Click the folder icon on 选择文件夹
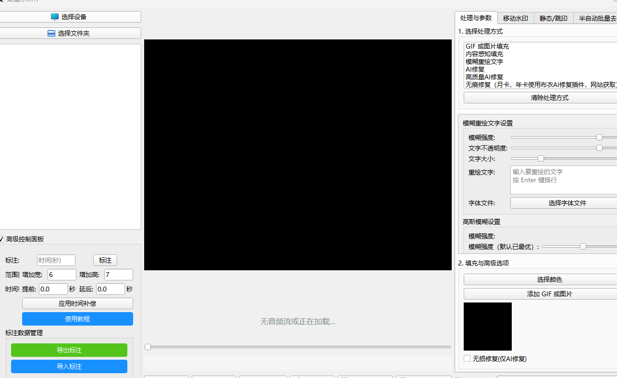The height and width of the screenshot is (378, 617). [51, 33]
